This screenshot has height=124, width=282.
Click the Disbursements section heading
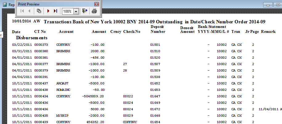[32, 38]
